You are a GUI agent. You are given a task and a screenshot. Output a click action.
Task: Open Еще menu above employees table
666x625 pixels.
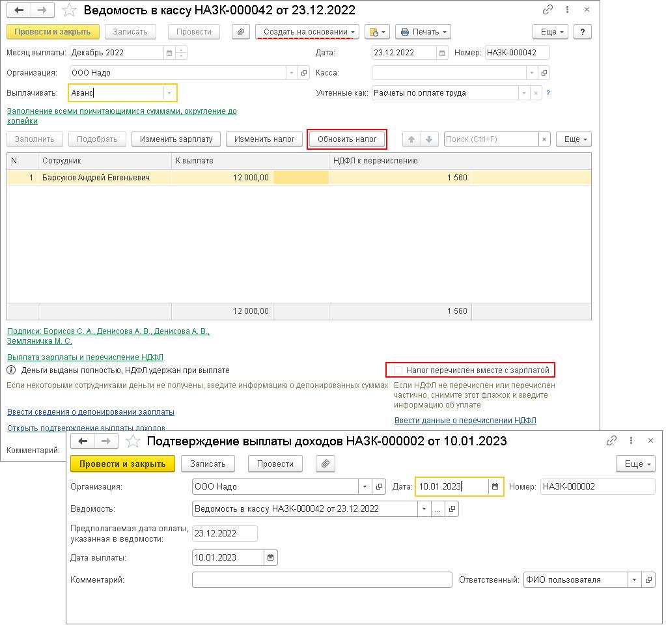(x=574, y=139)
